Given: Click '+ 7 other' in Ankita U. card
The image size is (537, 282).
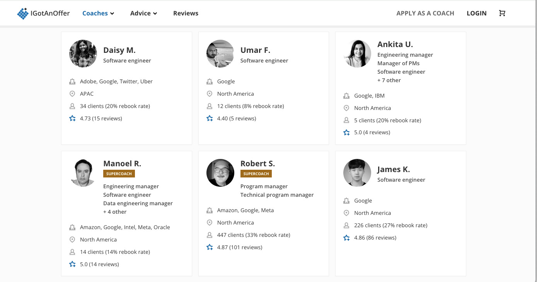Looking at the screenshot, I should click(389, 80).
